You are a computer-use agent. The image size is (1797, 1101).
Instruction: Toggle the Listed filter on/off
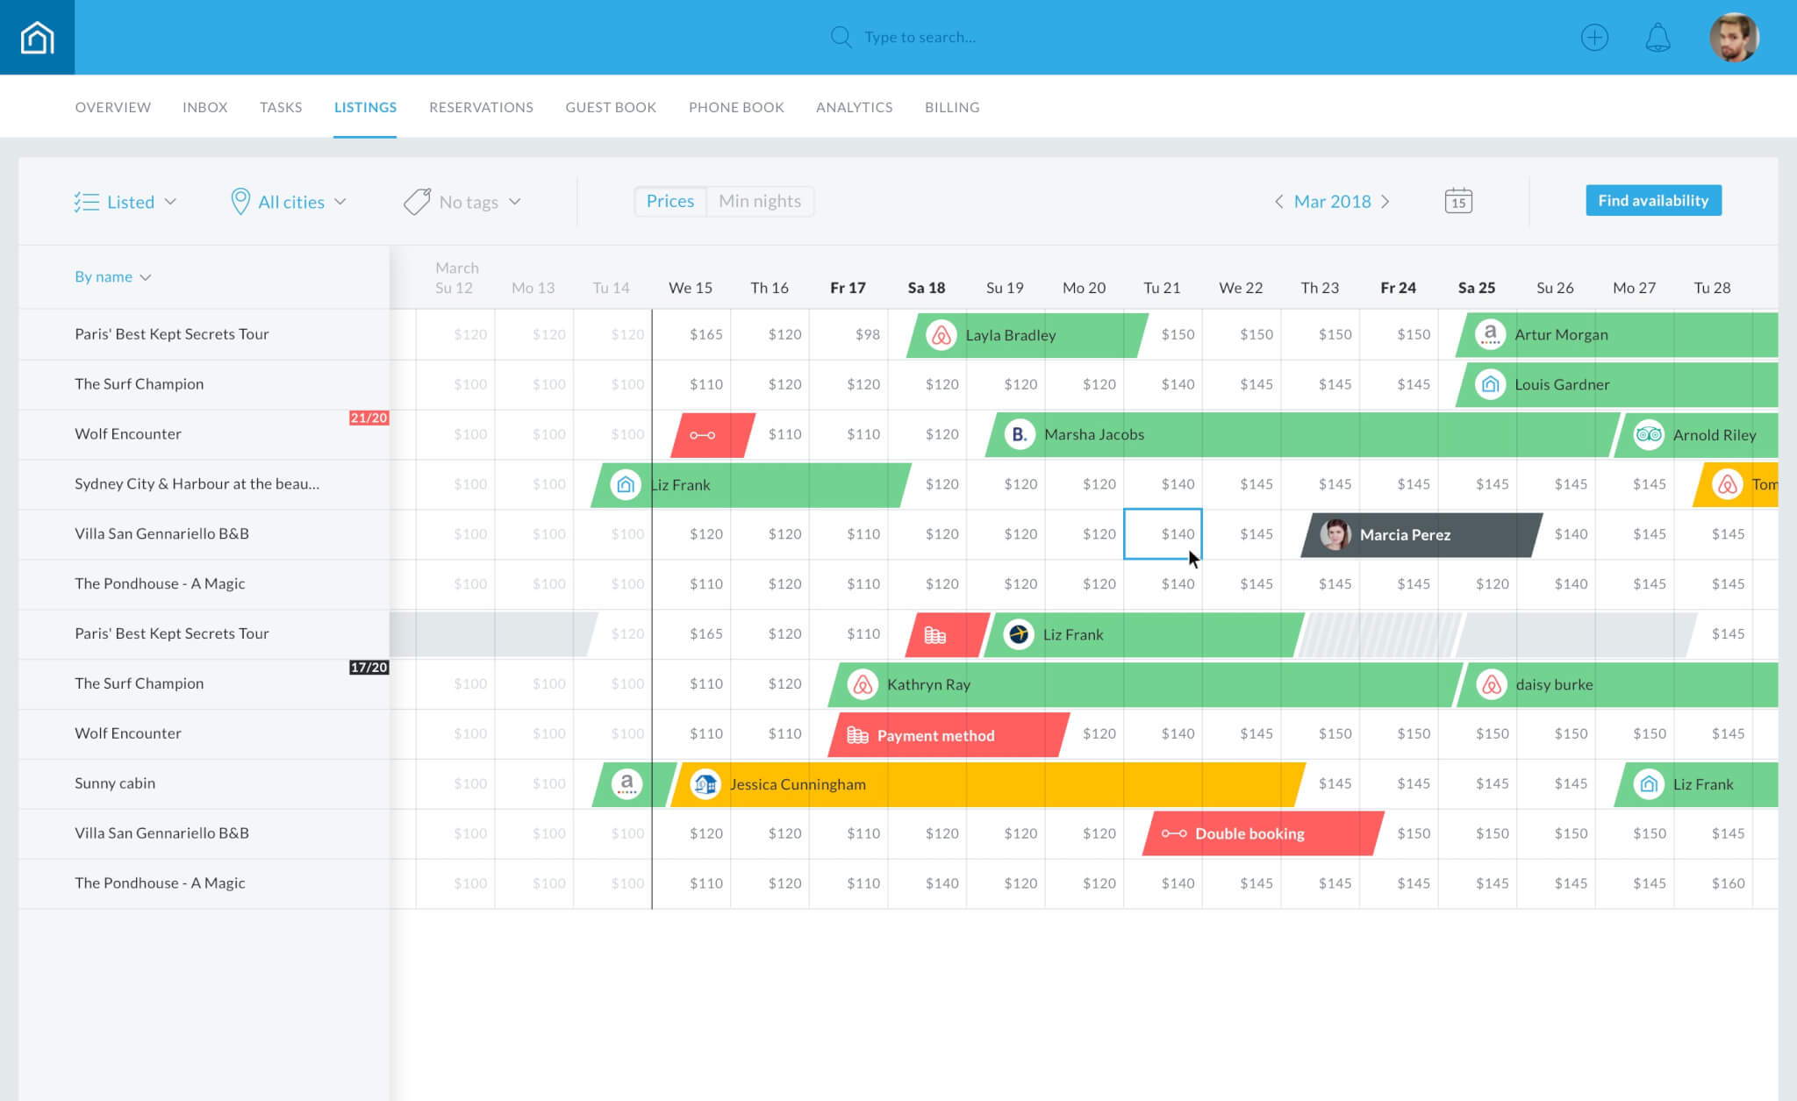(123, 200)
